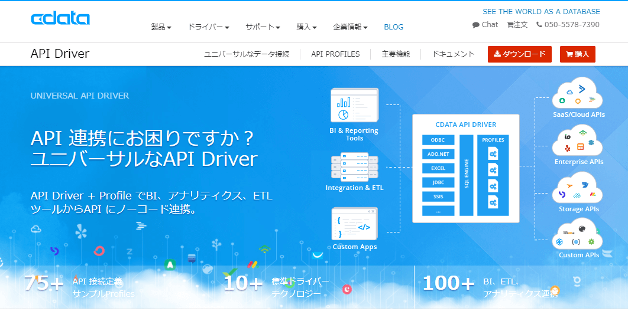The height and width of the screenshot is (334, 628).
Task: Open the 企業情報 dropdown menu
Action: click(x=350, y=27)
